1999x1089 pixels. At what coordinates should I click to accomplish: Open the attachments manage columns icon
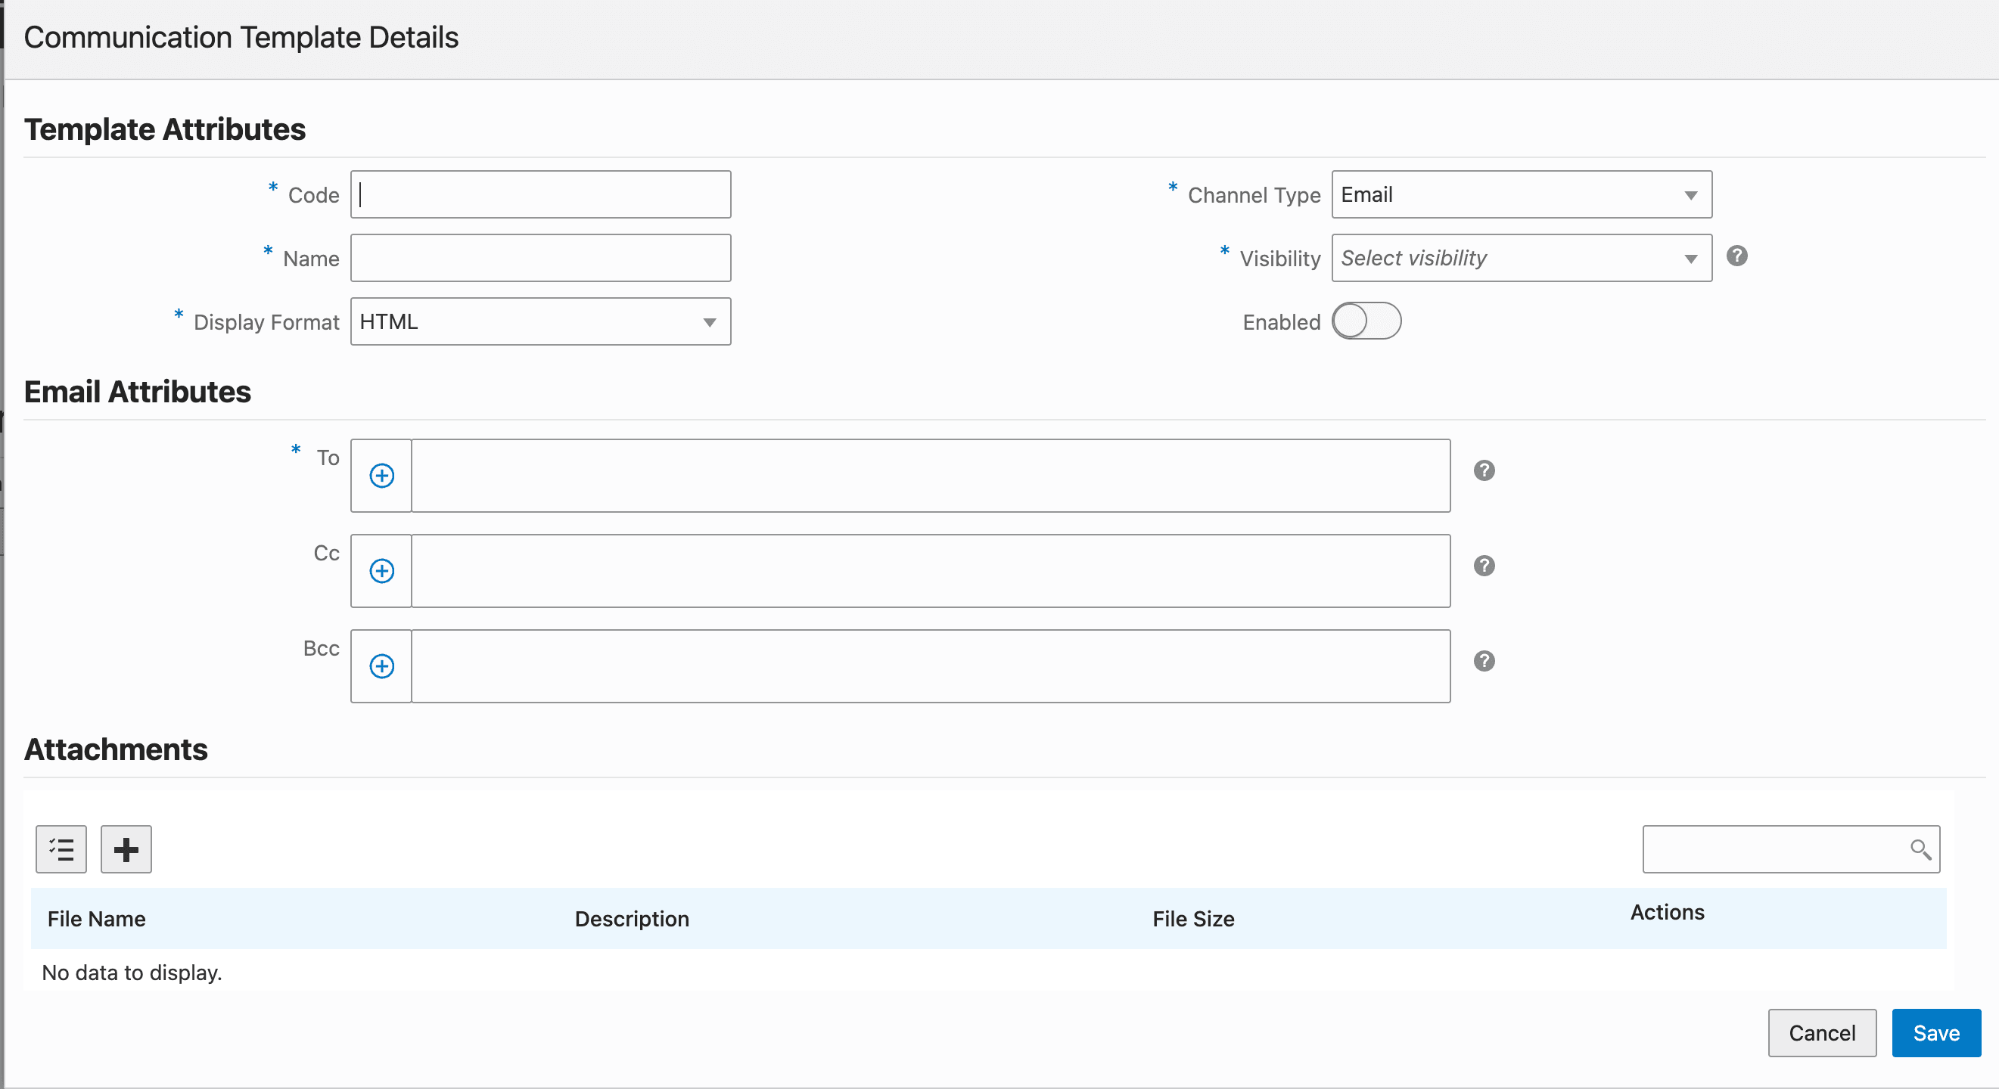pos(61,849)
